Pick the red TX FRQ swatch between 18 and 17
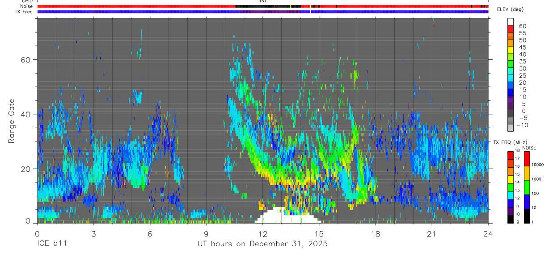 point(510,155)
